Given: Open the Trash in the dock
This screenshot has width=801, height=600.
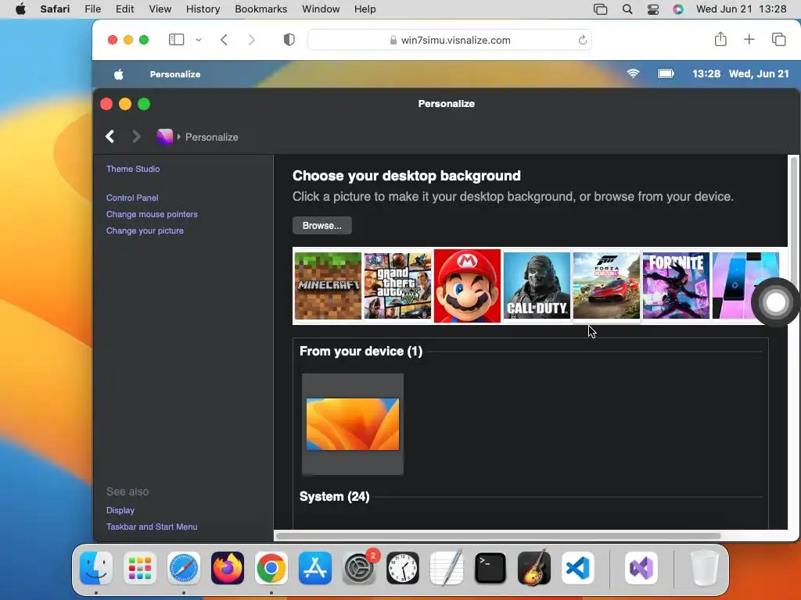Looking at the screenshot, I should (705, 568).
